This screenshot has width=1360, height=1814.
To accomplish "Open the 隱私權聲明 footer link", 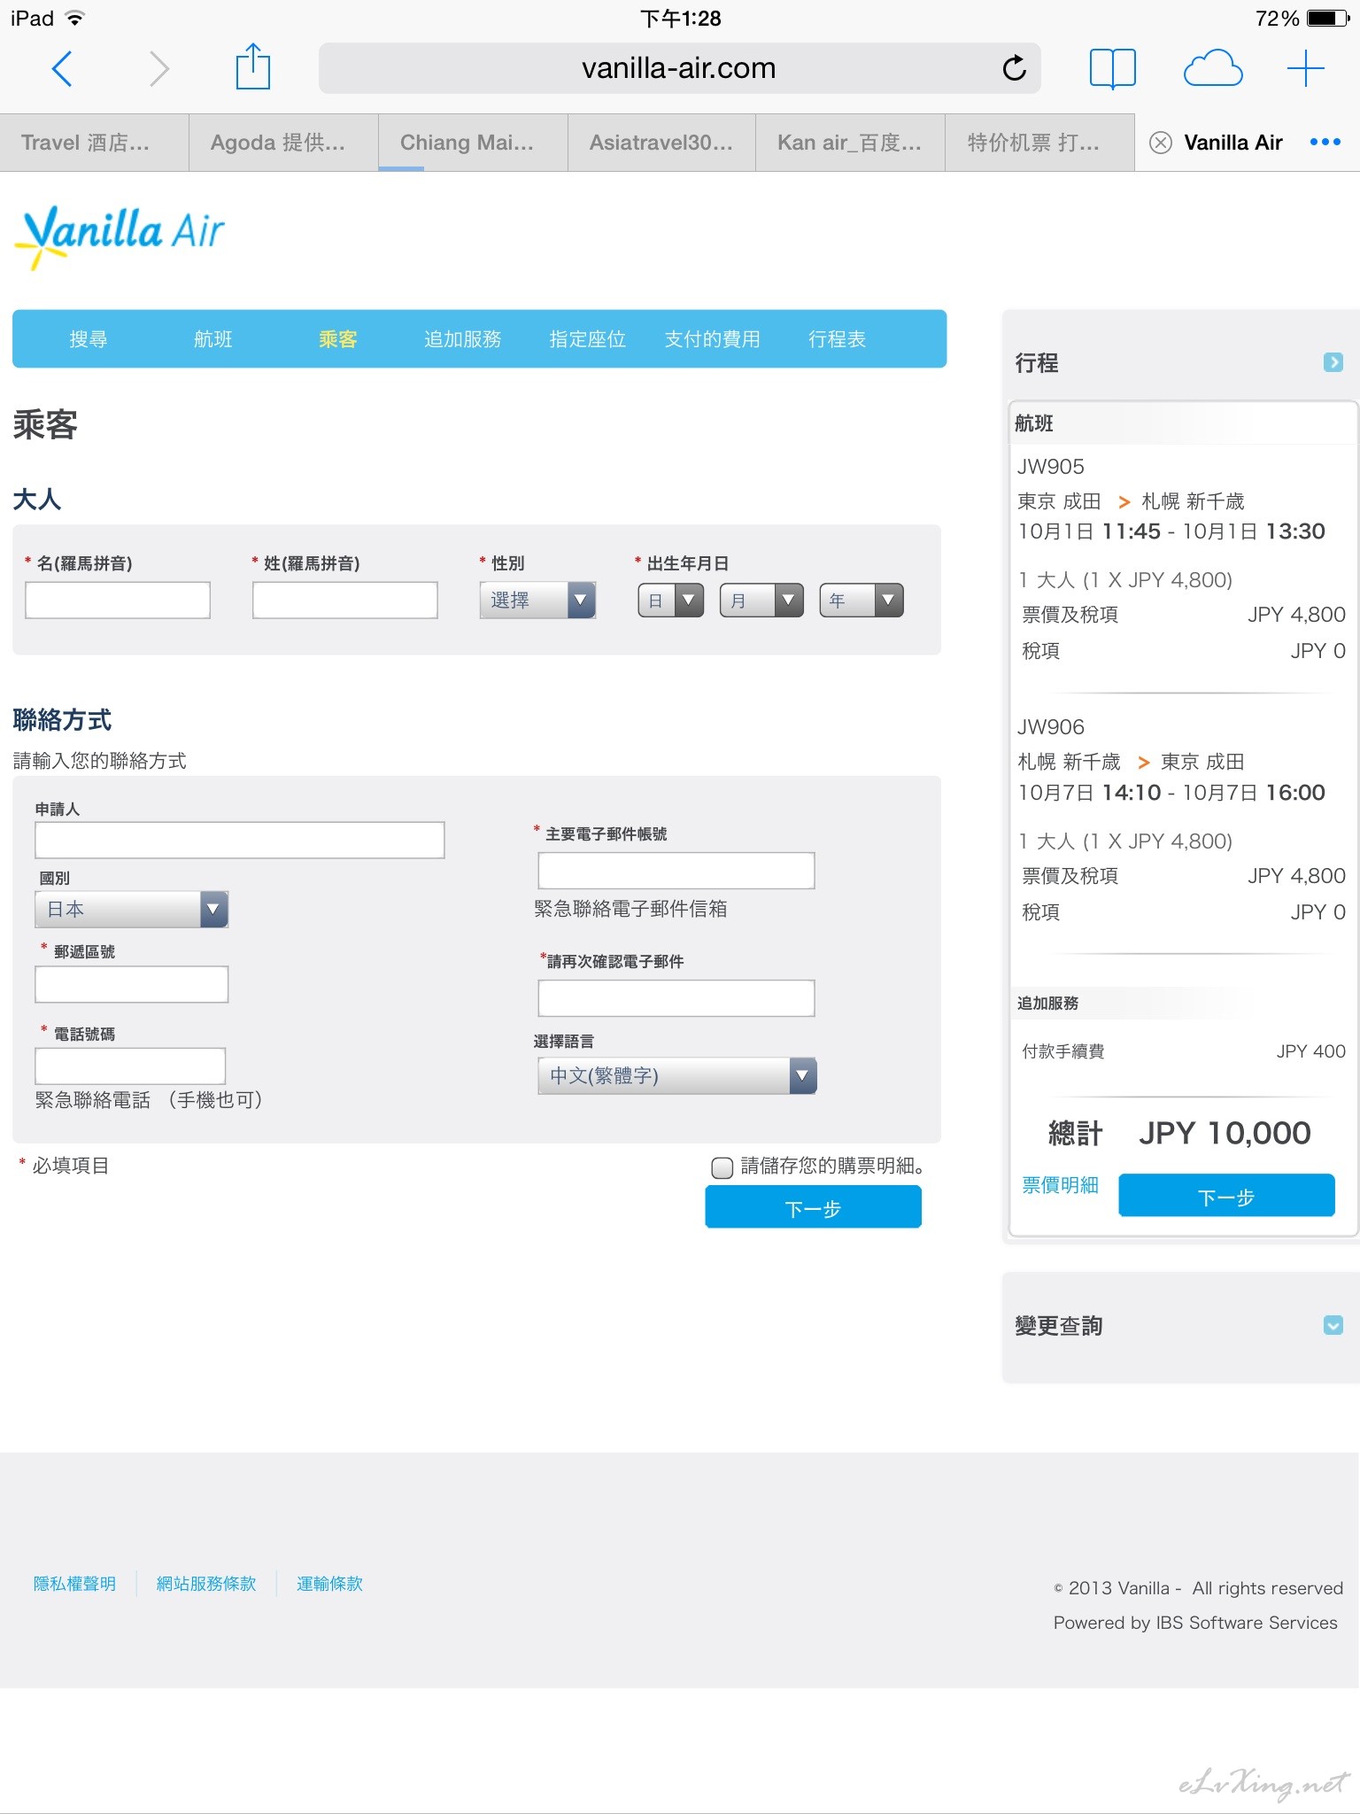I will coord(74,1584).
